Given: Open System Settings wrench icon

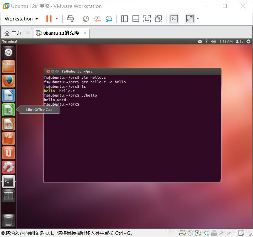Looking at the screenshot, I should (8, 167).
